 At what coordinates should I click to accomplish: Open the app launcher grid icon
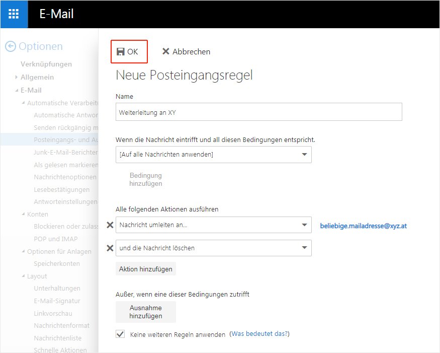point(14,14)
